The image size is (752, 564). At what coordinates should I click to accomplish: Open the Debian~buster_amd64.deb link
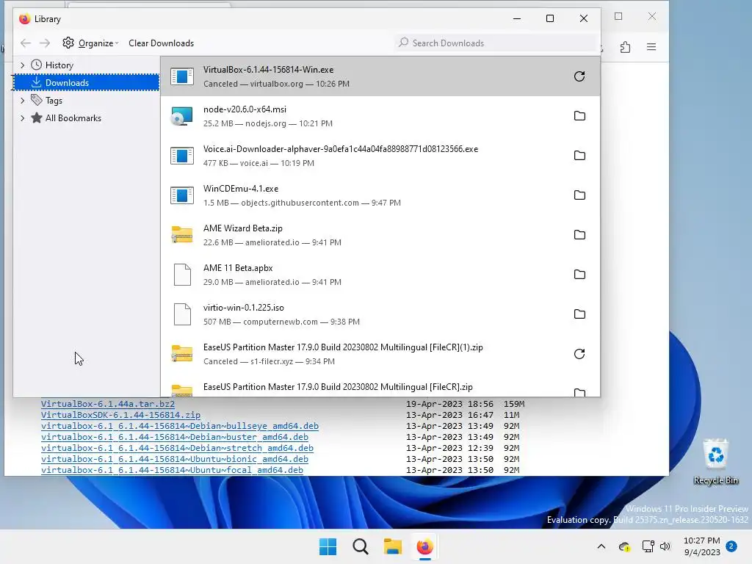coord(175,437)
